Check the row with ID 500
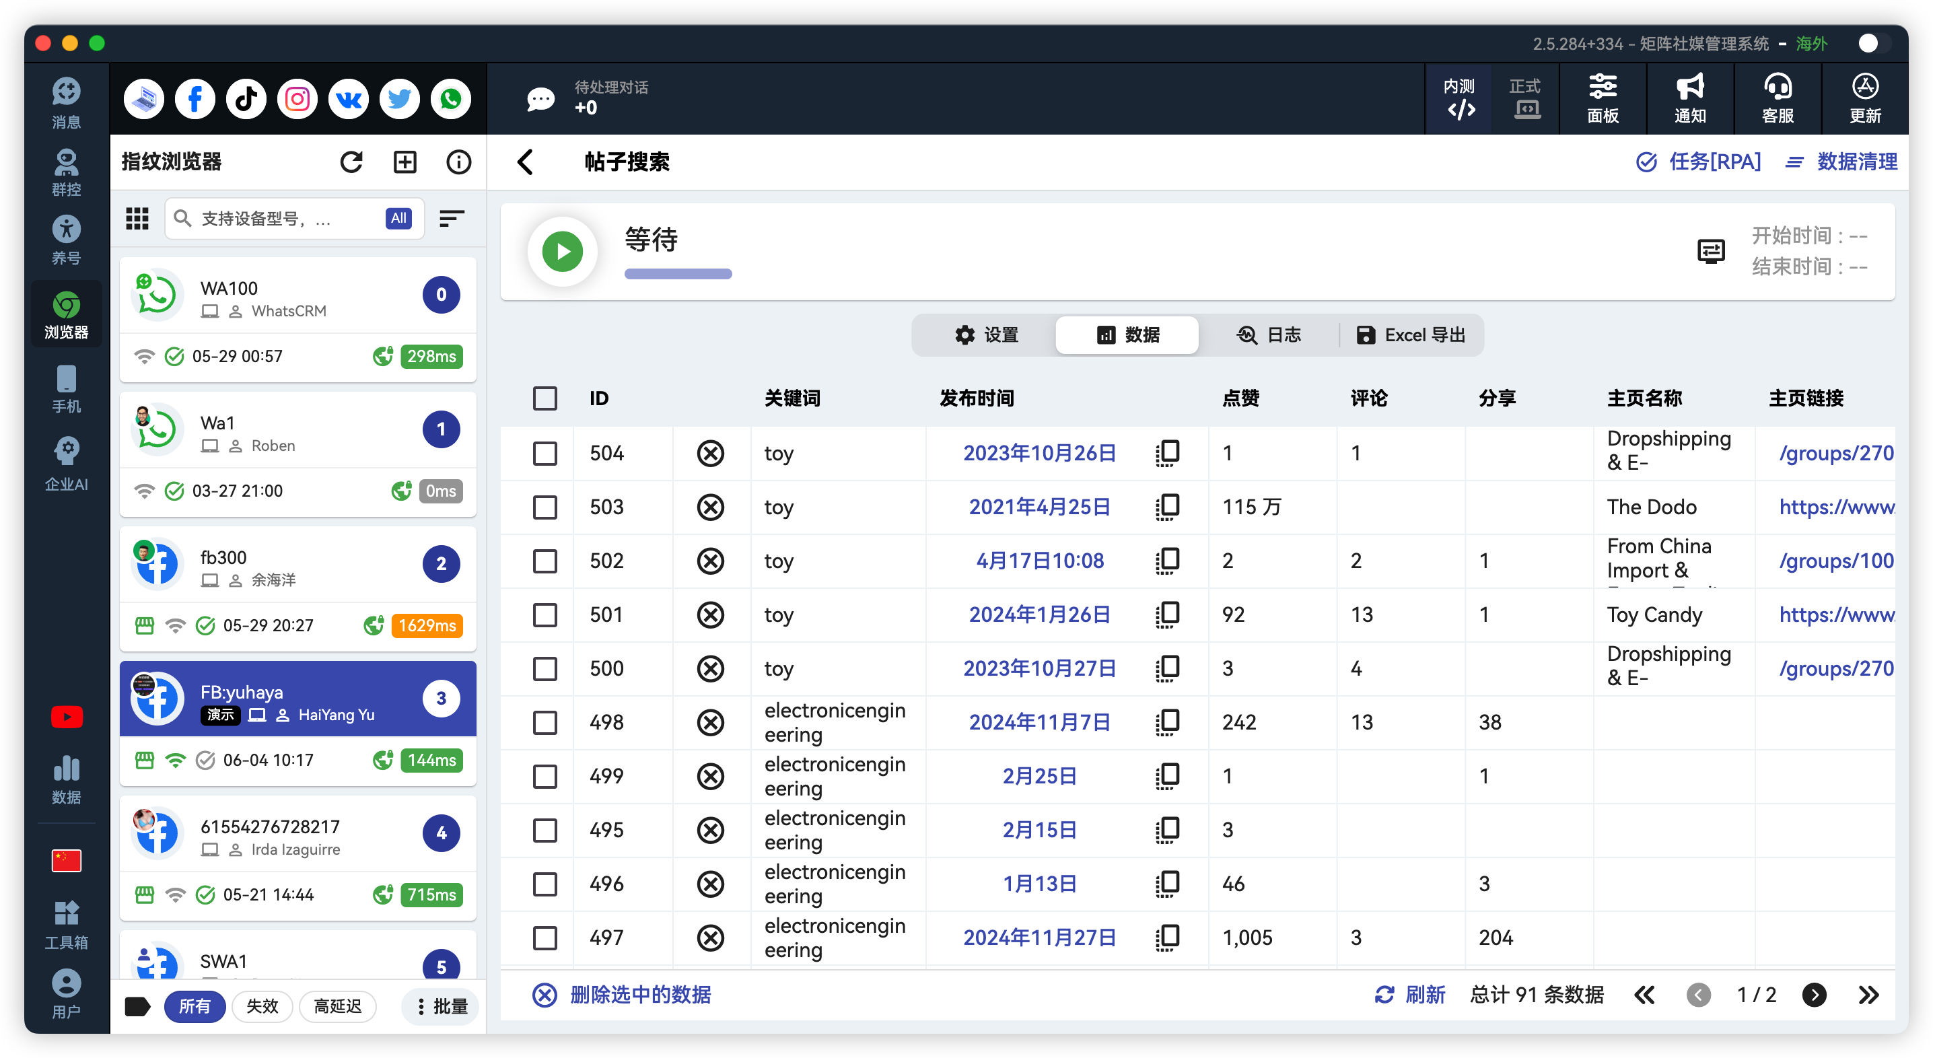Viewport: 1933px width, 1058px height. pos(544,668)
